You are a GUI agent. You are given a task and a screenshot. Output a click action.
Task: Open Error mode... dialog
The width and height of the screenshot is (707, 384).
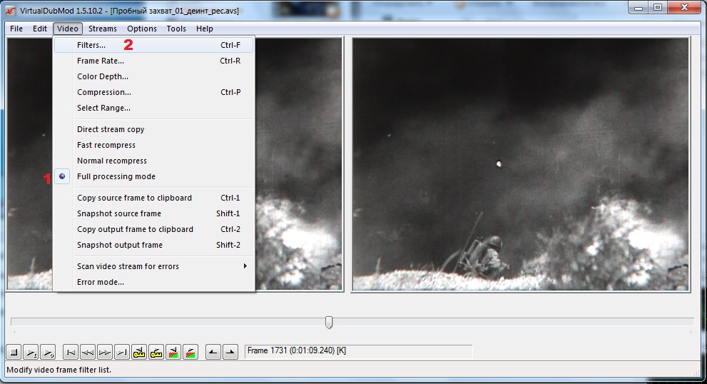(154, 282)
